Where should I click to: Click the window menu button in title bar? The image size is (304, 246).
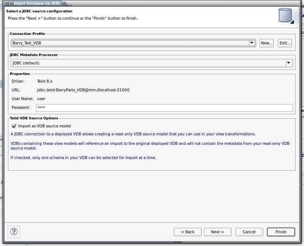[11, 3]
